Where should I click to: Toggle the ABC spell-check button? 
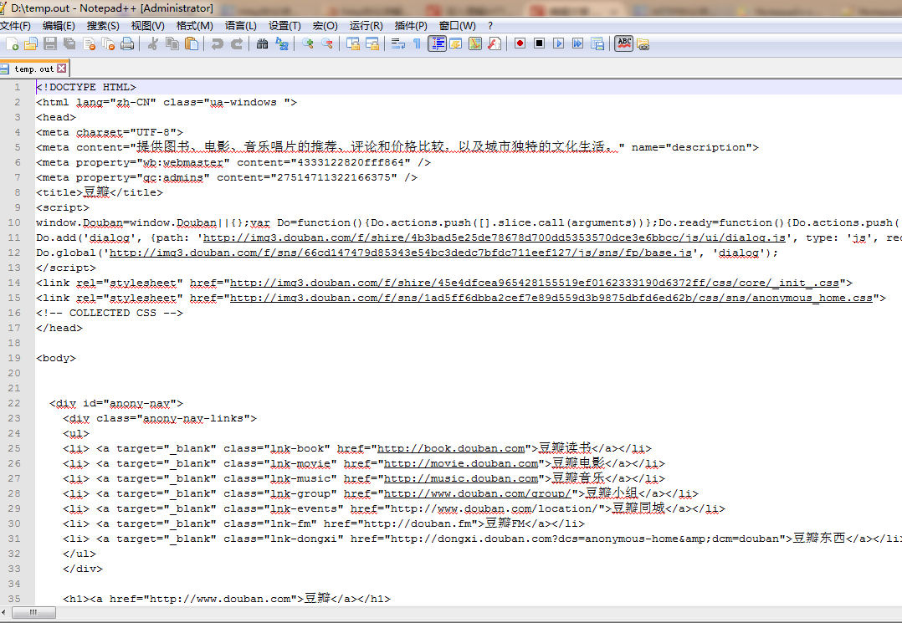point(624,43)
